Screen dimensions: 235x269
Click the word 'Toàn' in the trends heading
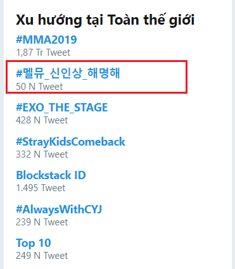[x=124, y=20]
